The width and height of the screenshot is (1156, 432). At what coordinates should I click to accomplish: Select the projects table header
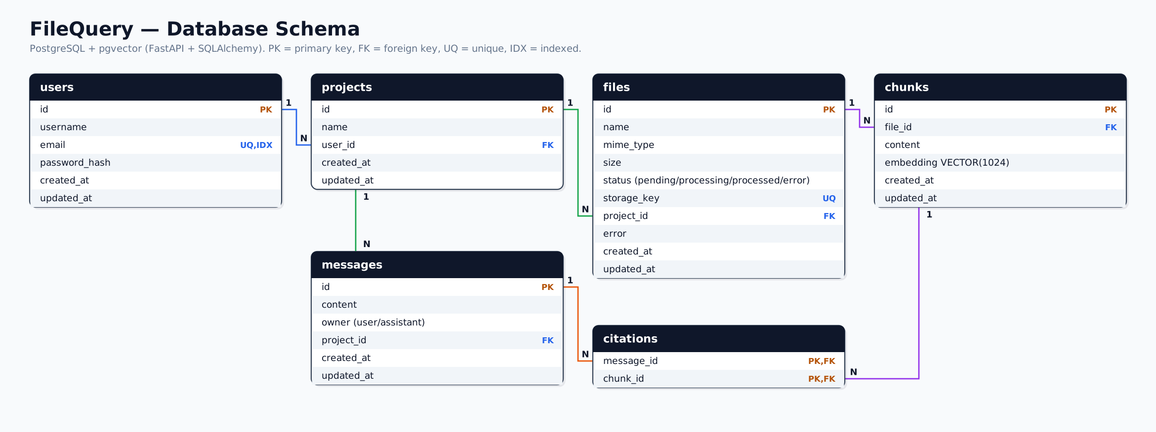pos(437,87)
